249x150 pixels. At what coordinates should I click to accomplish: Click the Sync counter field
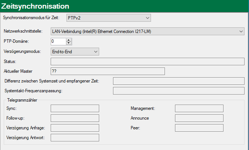click(75, 108)
